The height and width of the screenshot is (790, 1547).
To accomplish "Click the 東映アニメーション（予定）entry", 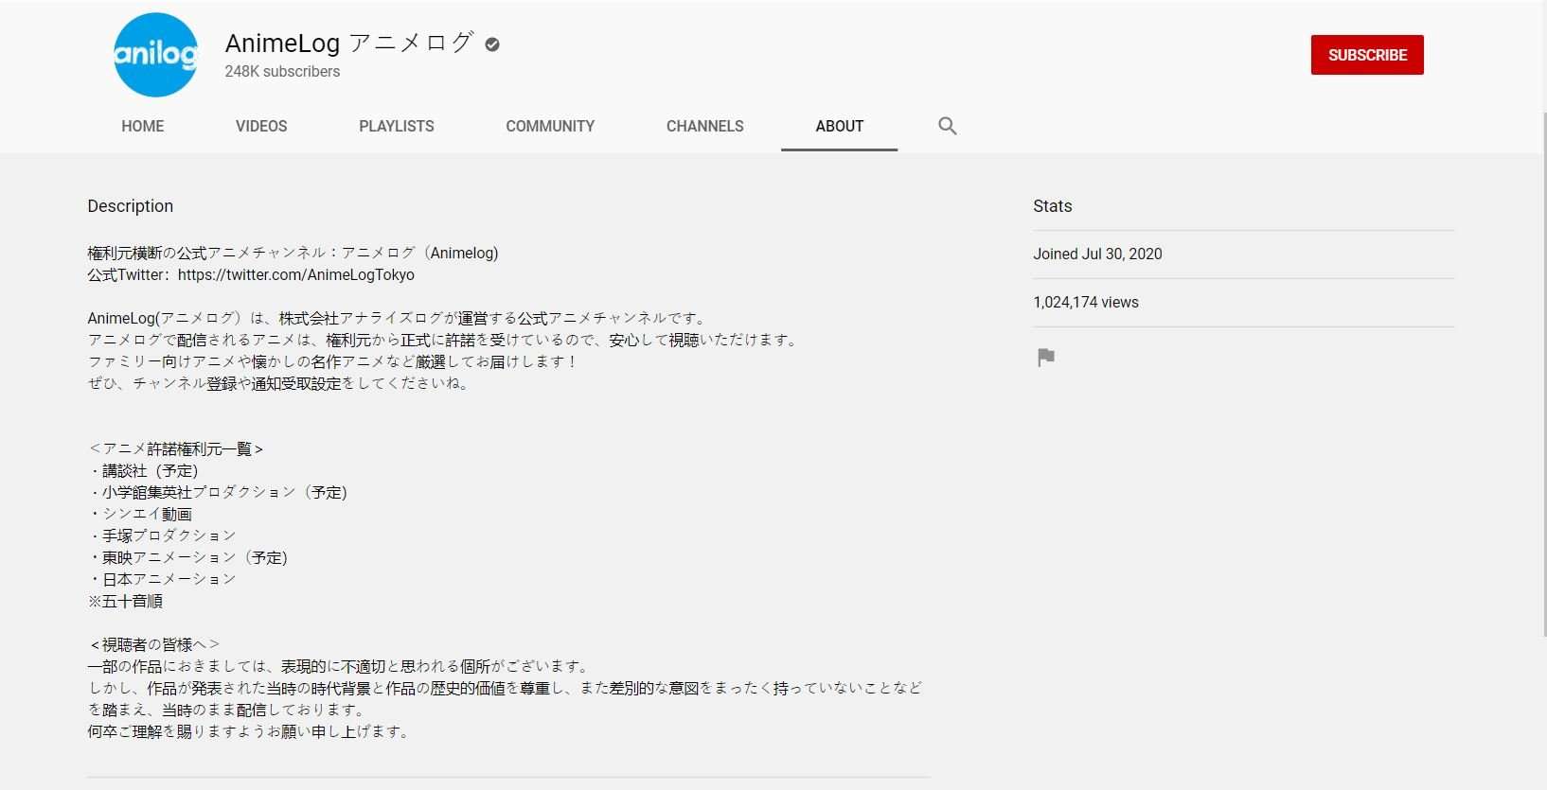I will [188, 558].
